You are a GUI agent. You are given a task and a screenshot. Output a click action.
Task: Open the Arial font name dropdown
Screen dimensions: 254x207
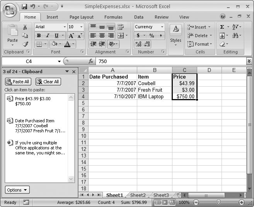[x=65, y=27]
